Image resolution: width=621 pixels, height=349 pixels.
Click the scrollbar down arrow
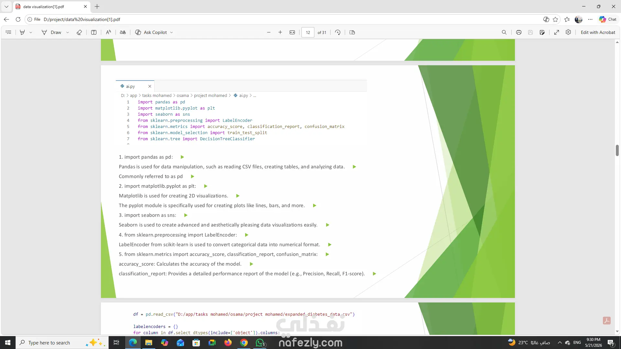tap(617, 332)
